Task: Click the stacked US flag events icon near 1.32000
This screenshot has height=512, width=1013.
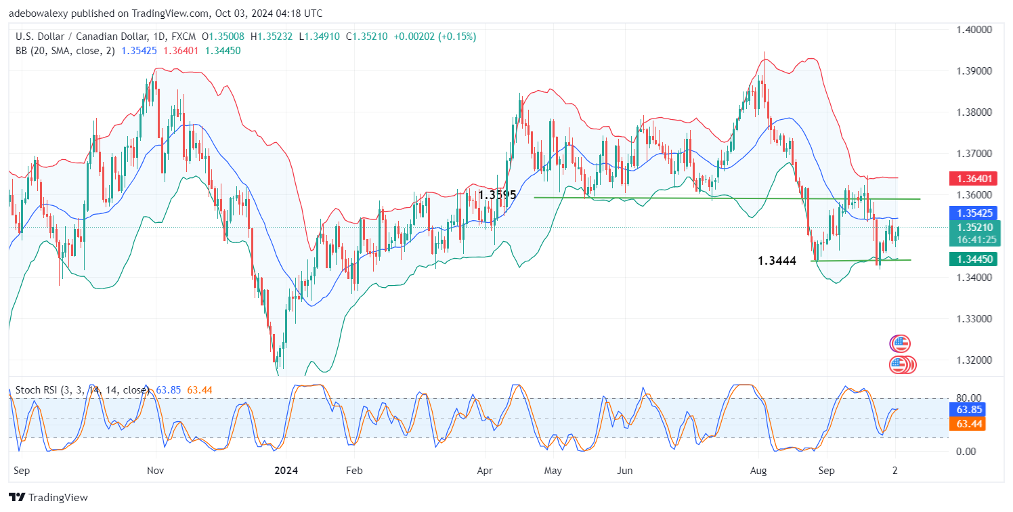Action: point(902,365)
